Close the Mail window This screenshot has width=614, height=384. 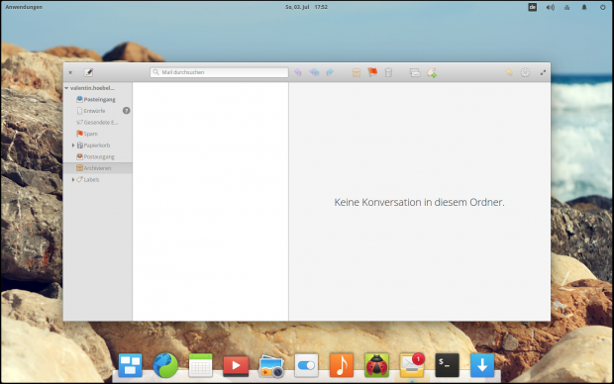(70, 72)
